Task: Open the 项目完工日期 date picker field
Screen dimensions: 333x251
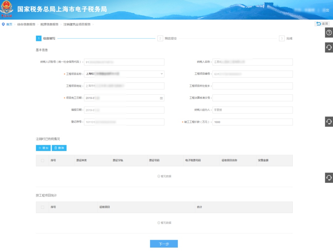Action: click(122, 98)
